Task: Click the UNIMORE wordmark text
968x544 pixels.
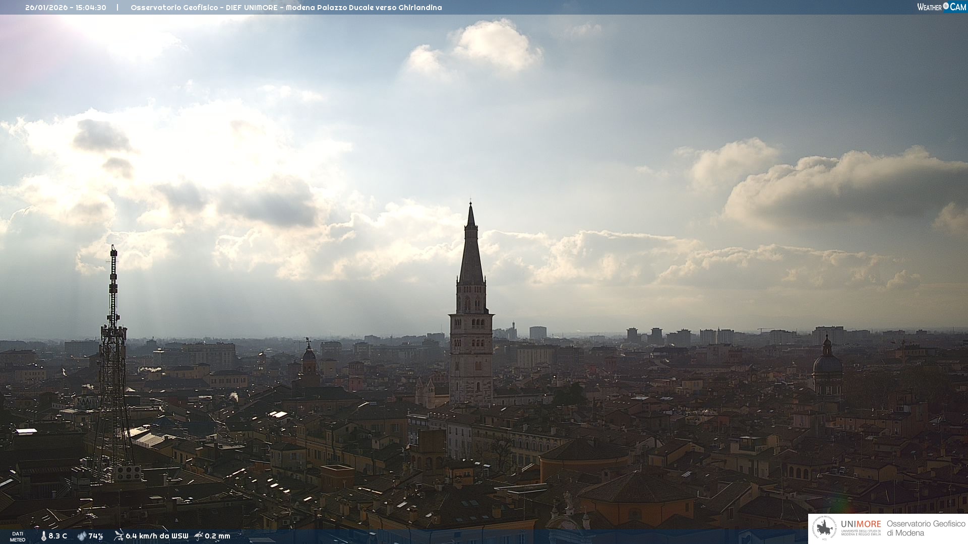Action: [x=861, y=524]
